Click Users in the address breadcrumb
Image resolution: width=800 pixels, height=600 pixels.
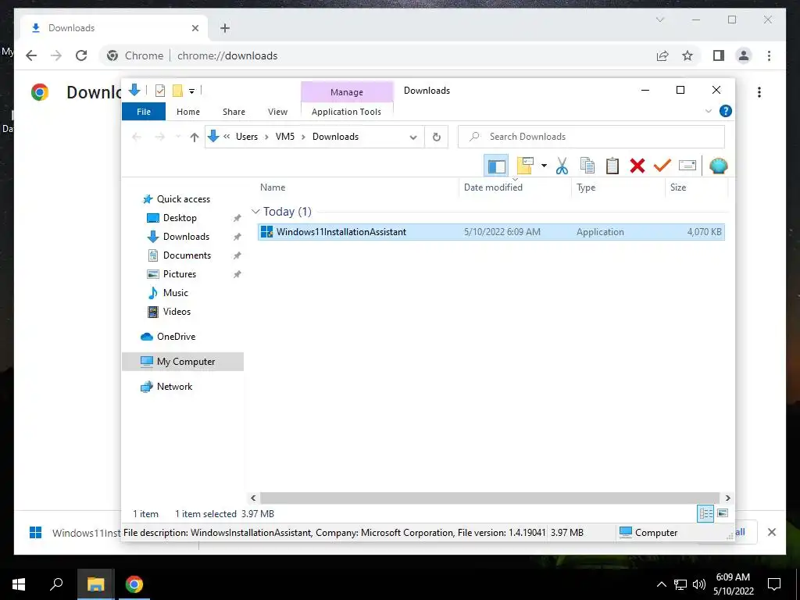click(246, 137)
